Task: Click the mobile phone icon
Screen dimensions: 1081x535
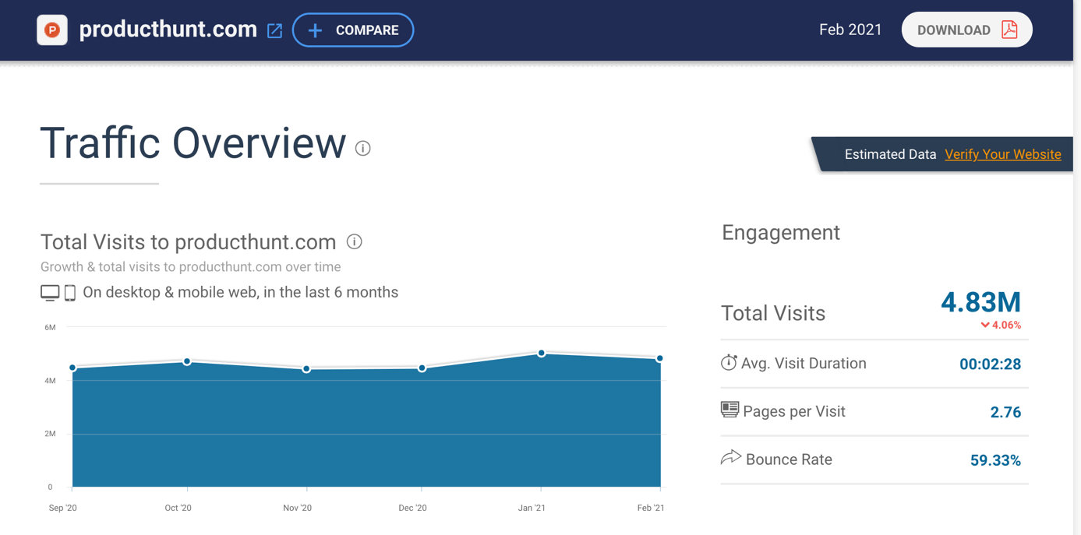Action: (70, 293)
